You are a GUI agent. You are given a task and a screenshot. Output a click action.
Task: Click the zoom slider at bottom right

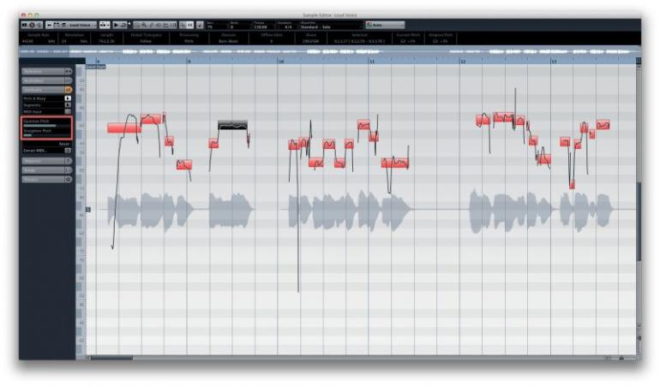(x=621, y=358)
